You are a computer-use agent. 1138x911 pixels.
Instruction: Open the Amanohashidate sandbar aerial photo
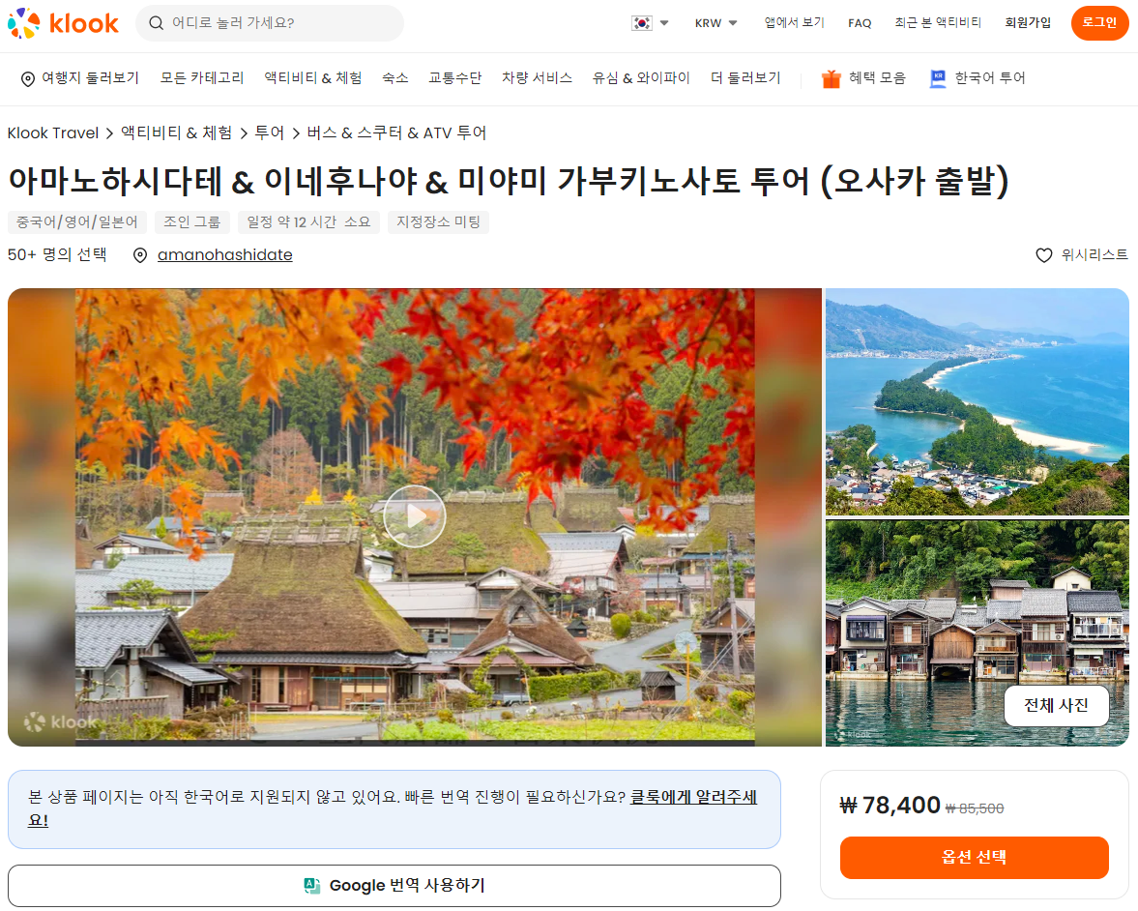pos(977,401)
